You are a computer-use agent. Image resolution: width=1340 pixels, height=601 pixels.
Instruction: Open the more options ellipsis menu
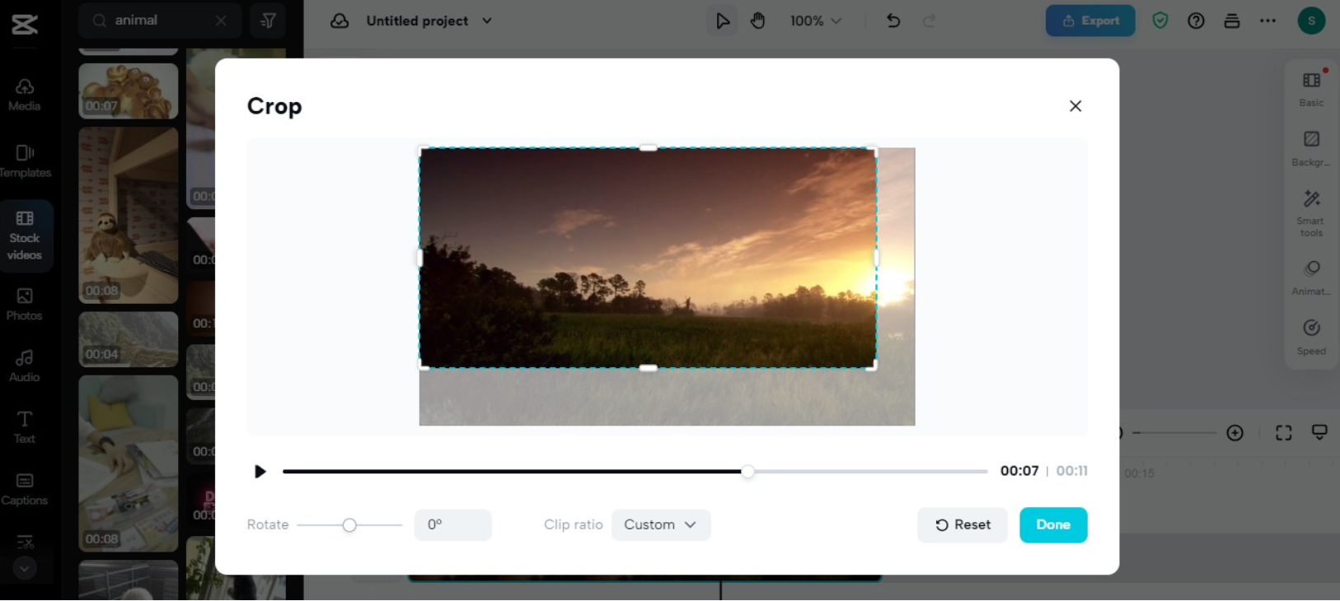click(1267, 21)
